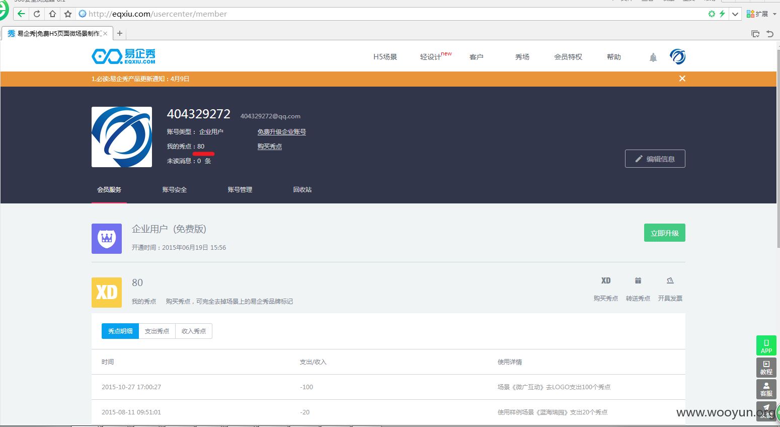
Task: Select 支出秀点 filter tab
Action: pyautogui.click(x=157, y=331)
